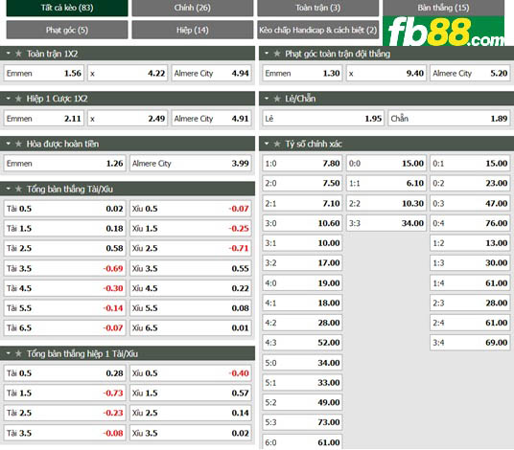Screen dimensions: 514x450
Task: Select Xỉu 2.5 at -0.71
Action: [191, 248]
